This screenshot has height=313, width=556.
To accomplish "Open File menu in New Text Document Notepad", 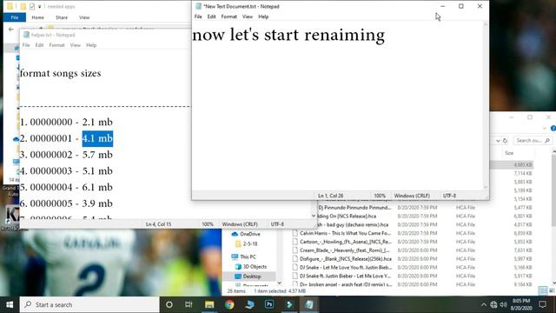I will tap(198, 17).
